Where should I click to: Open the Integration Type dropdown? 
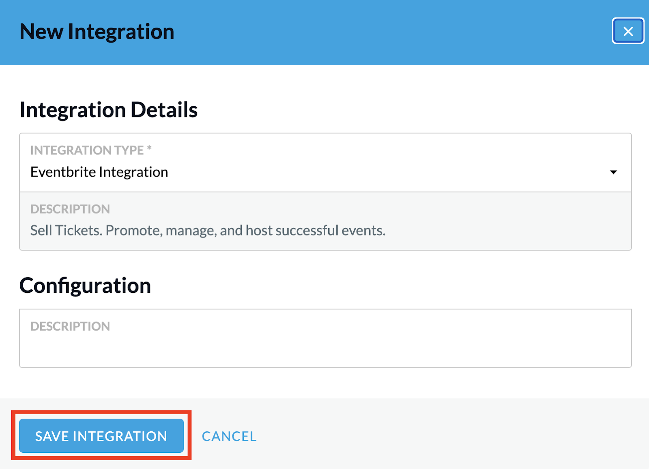(325, 162)
